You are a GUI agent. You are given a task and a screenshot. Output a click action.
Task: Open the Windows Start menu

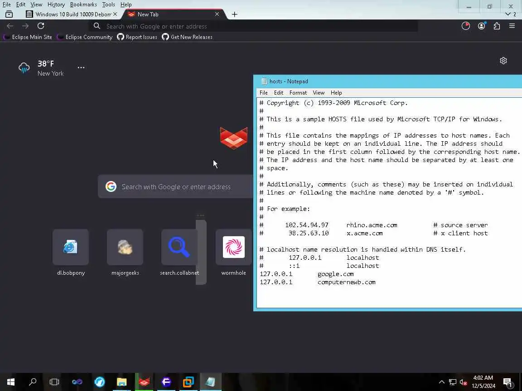pos(11,382)
